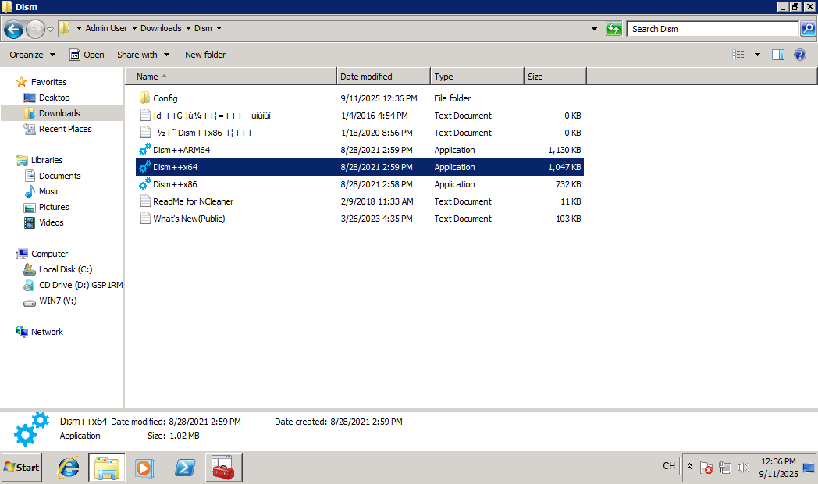Click the New folder button
Screen dimensions: 818x484
click(205, 55)
